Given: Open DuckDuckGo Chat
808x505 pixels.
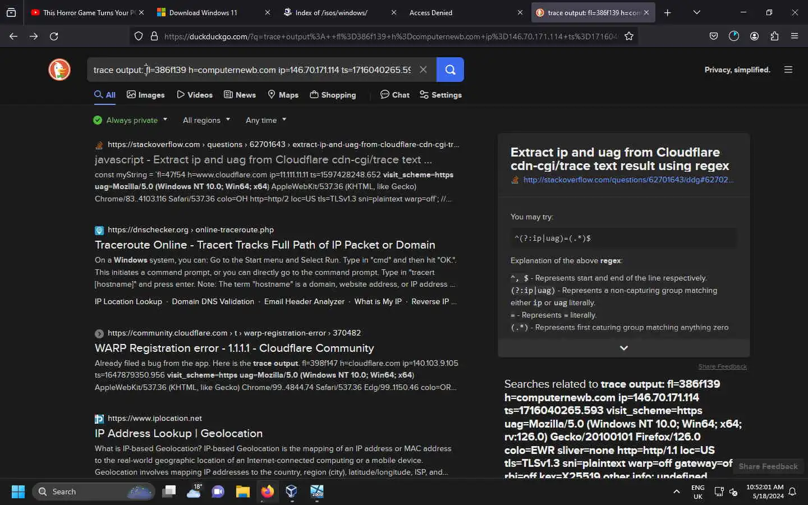Looking at the screenshot, I should pyautogui.click(x=395, y=95).
